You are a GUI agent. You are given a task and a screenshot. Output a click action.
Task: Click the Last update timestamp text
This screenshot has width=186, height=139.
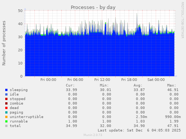[139, 130]
